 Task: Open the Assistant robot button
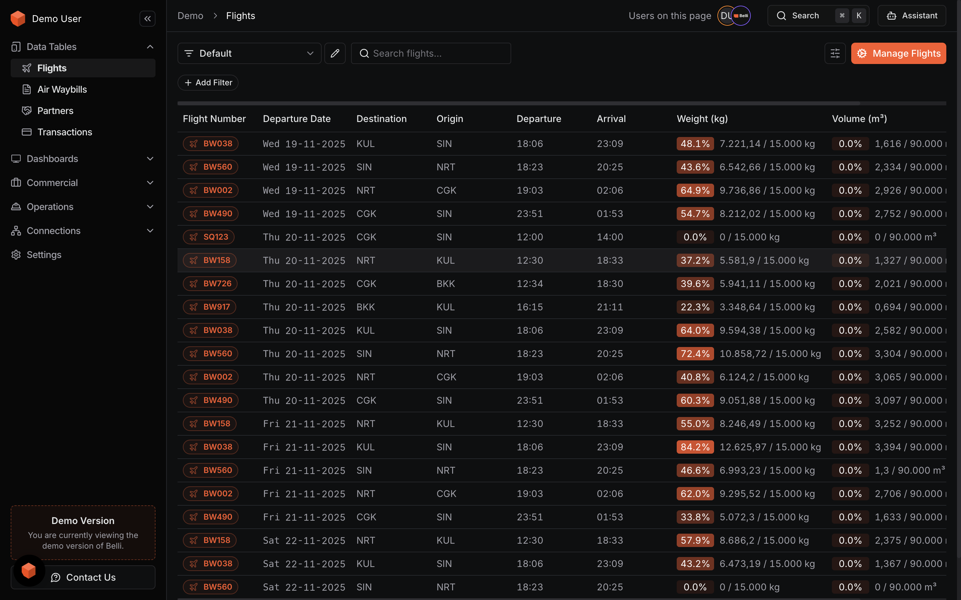pyautogui.click(x=911, y=16)
